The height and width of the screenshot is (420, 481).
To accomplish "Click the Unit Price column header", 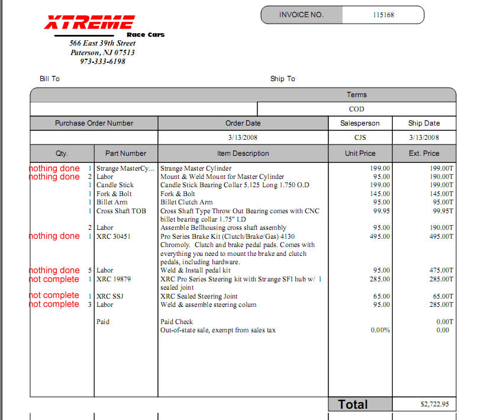I will (x=360, y=153).
